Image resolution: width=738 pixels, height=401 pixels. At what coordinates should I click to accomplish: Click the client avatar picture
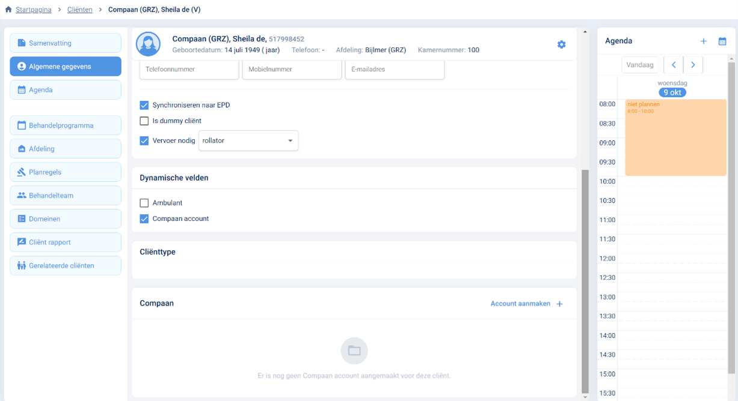pos(148,44)
